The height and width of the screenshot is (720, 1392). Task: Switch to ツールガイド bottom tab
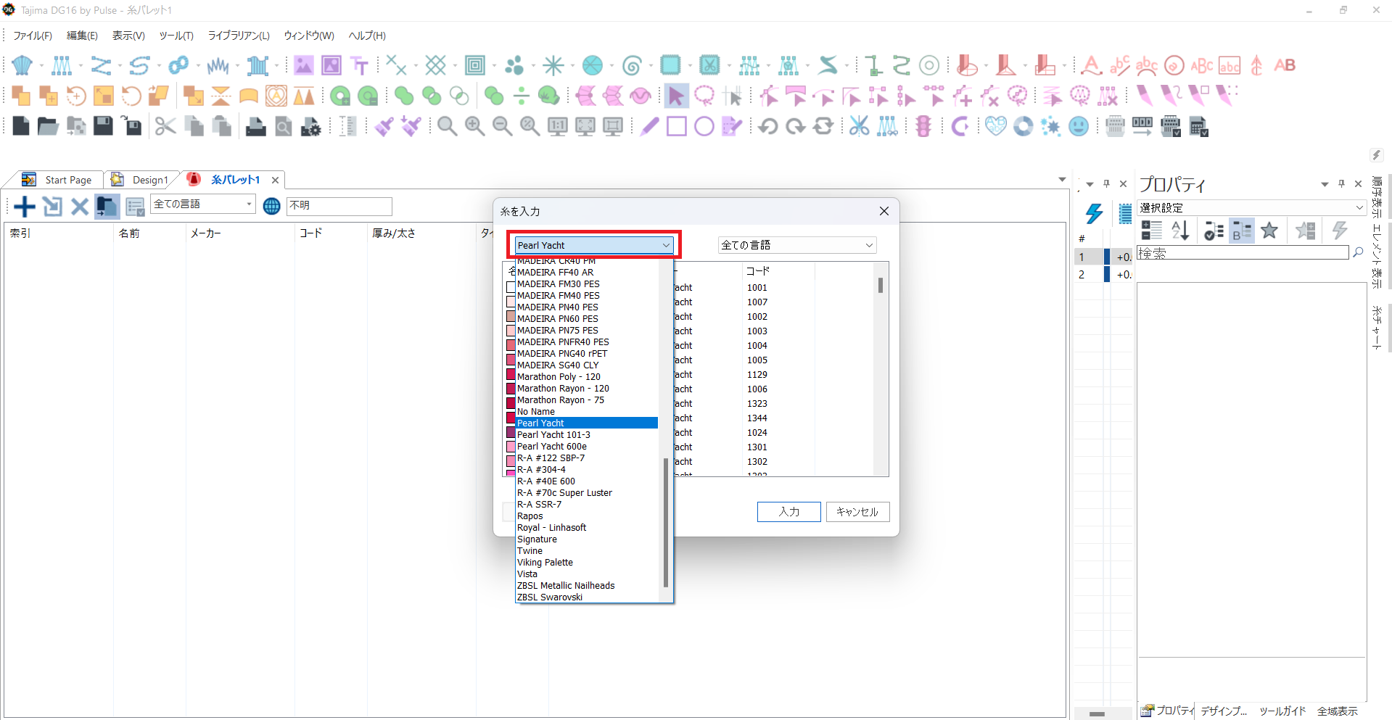1282,711
